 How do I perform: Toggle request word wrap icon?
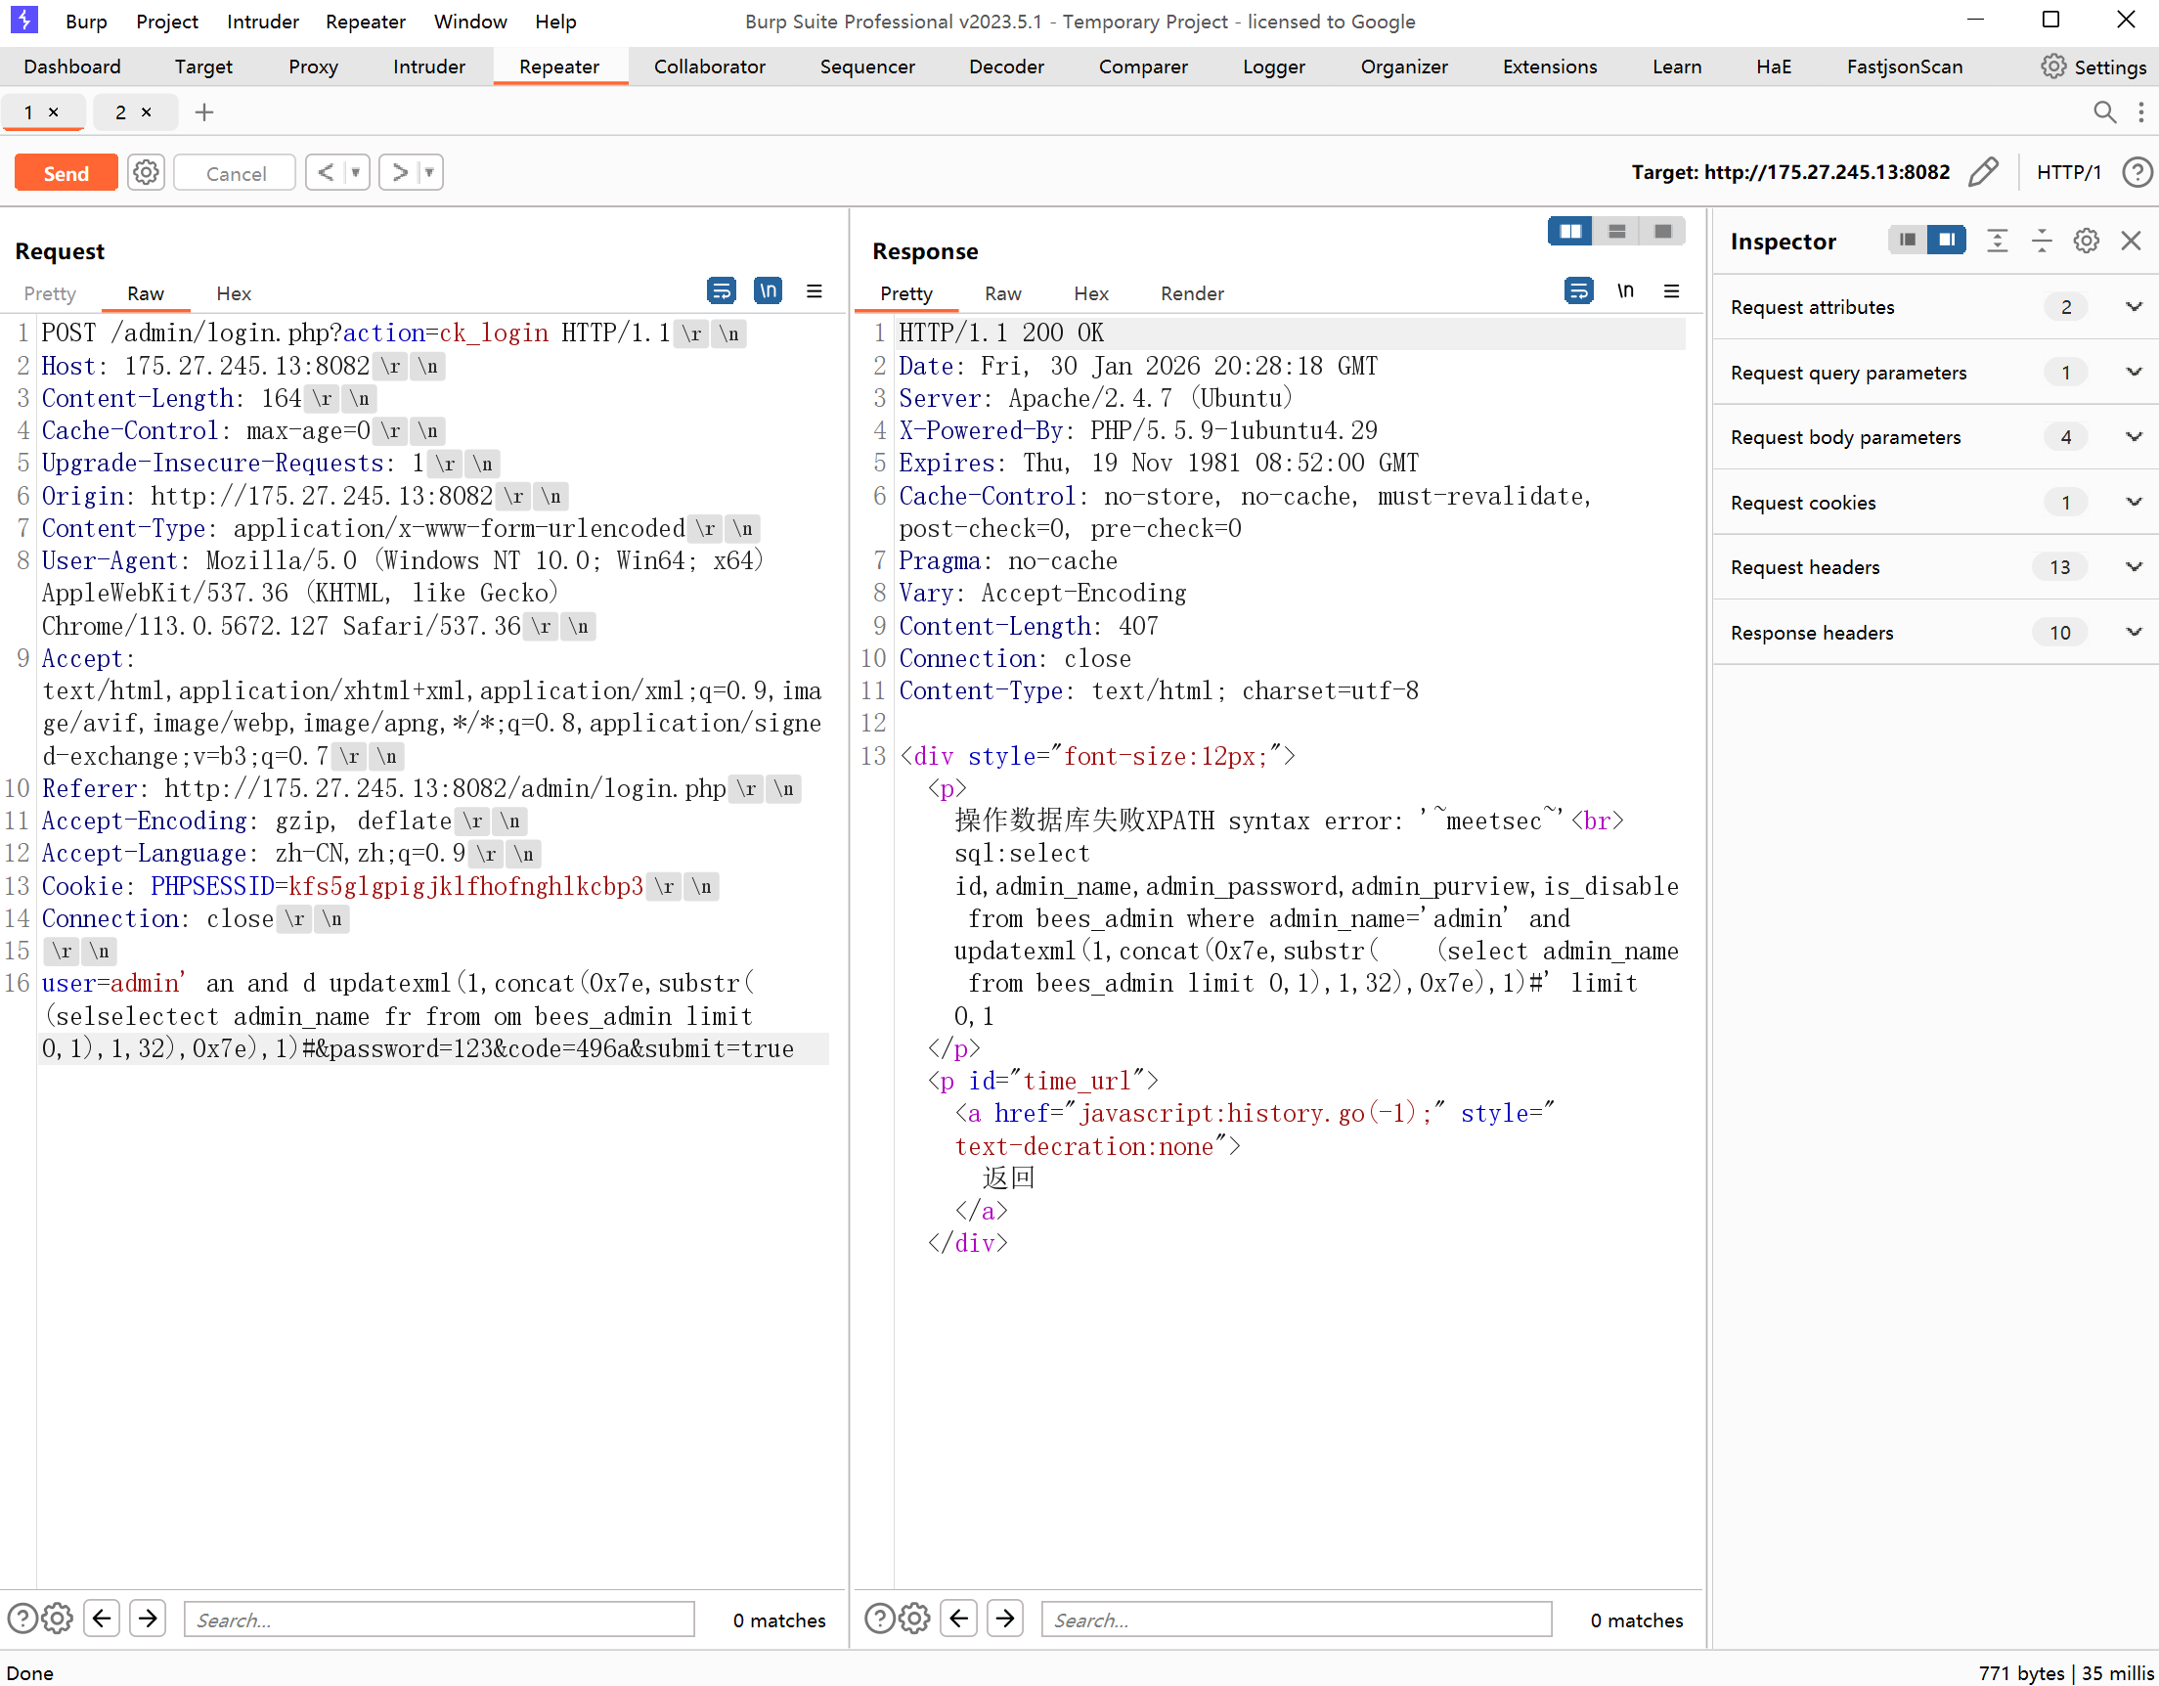point(721,290)
